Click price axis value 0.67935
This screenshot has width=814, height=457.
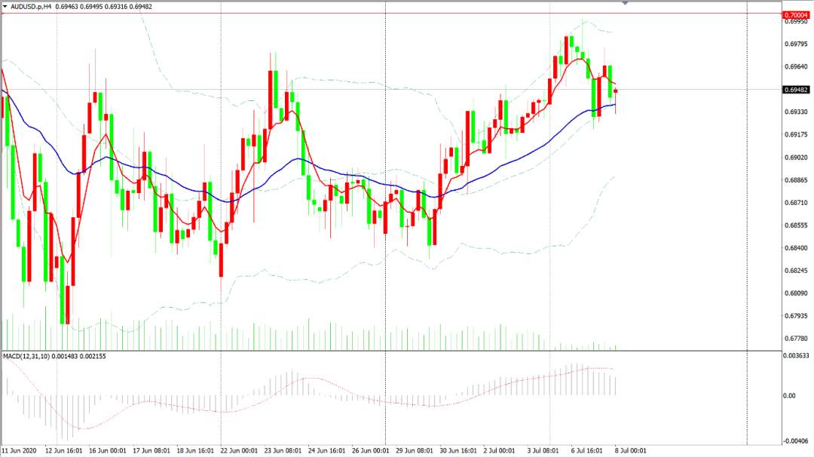pos(796,316)
